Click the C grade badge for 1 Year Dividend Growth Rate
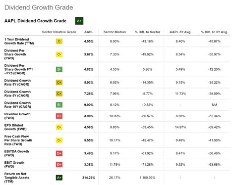Viewport: 235px width, 185px height. [59, 41]
